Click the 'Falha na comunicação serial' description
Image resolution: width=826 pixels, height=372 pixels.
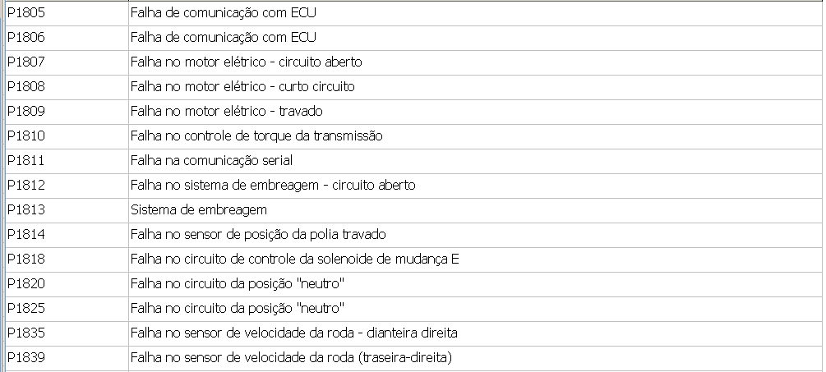click(x=211, y=160)
